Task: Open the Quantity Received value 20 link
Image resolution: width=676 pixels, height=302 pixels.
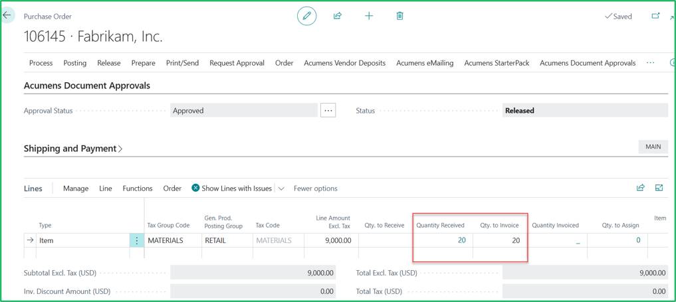Action: [x=462, y=240]
